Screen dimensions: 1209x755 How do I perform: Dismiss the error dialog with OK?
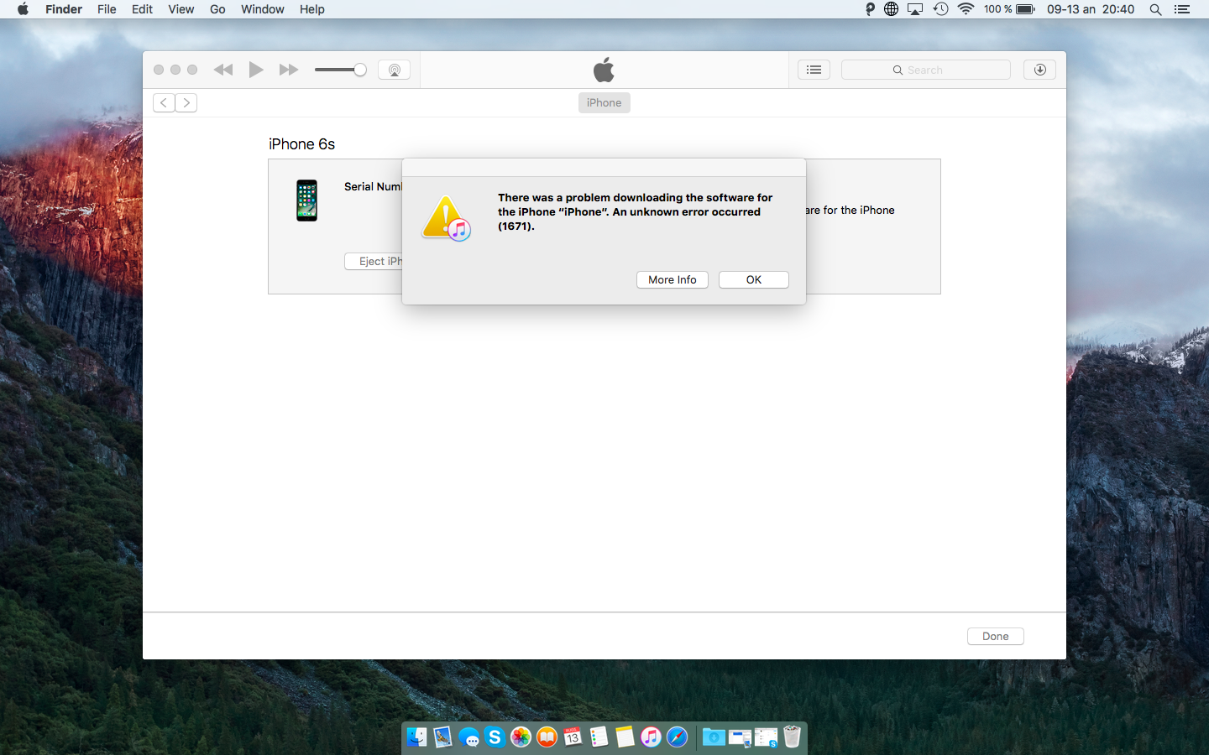(753, 279)
